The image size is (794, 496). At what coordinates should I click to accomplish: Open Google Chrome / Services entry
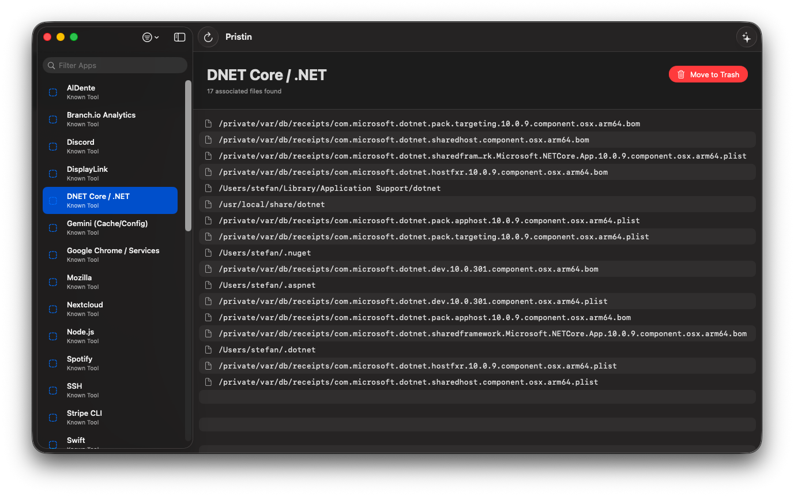(x=110, y=255)
